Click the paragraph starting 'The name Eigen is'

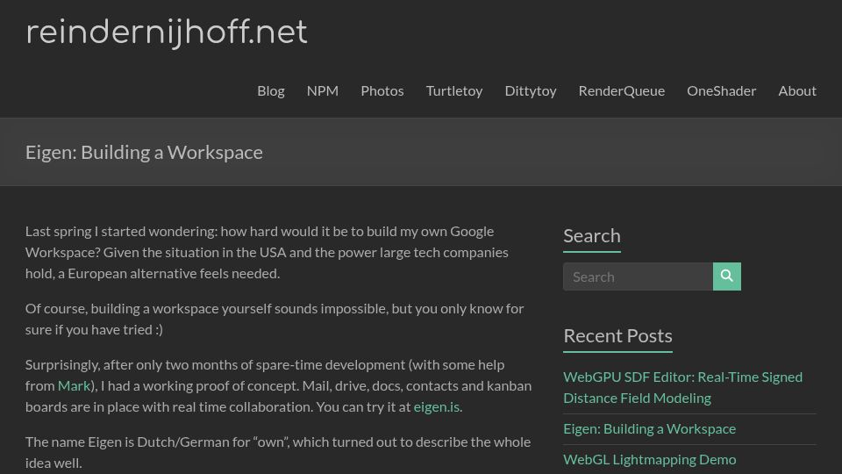(x=278, y=452)
